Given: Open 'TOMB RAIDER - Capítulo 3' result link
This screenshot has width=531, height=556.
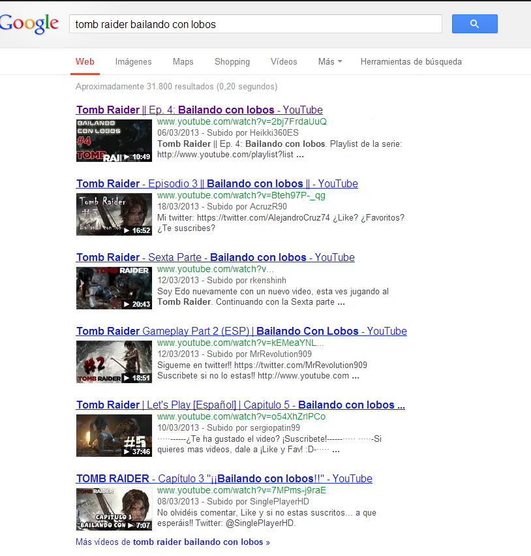Looking at the screenshot, I should (x=224, y=479).
